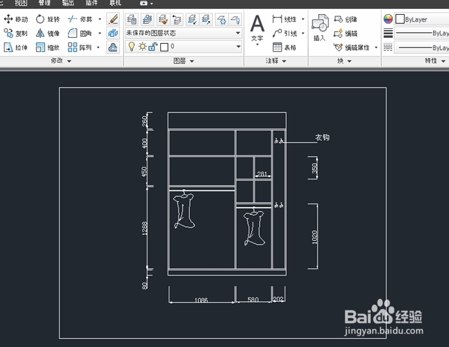Open the linetype ByLayer dropdown
Image resolution: width=449 pixels, height=347 pixels.
point(421,48)
